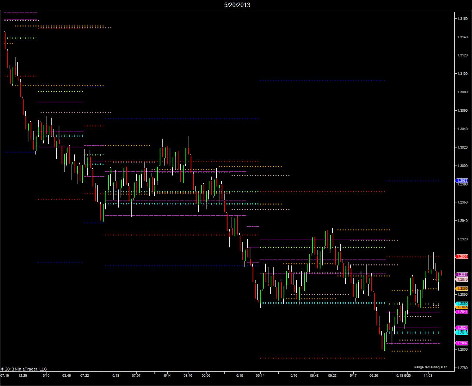This screenshot has width=472, height=386.
Task: Click the 09:23 time axis label
Action: tap(332, 376)
